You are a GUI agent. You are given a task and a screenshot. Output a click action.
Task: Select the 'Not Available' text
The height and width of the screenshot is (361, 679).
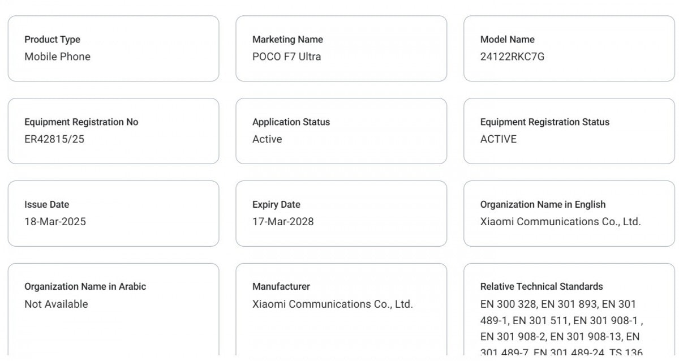(56, 304)
